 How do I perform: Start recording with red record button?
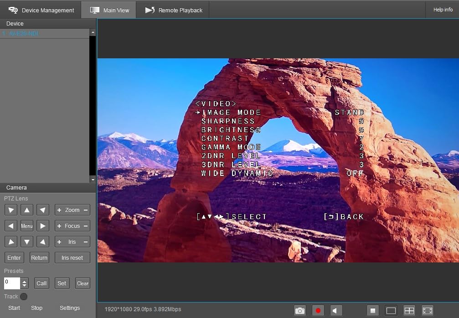[318, 310]
